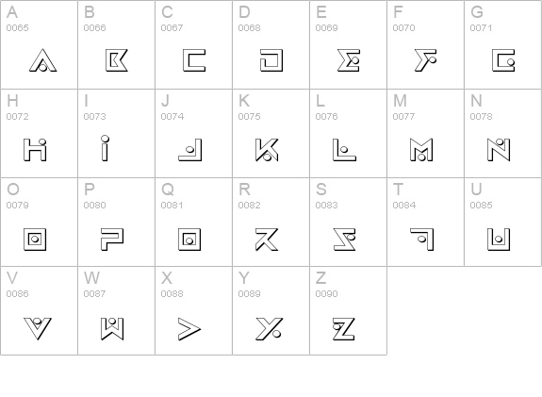
Task: Click the K glyph cell 0075
Action: [x=271, y=134]
